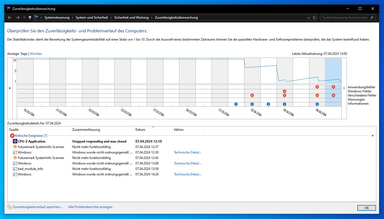Viewport: 384px width, 219px height.
Task: Select the CPU-Z Application row
Action: [x=191, y=141]
